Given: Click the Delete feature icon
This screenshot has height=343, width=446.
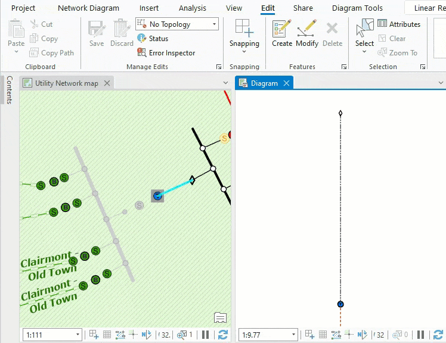Looking at the screenshot, I should 332,29.
